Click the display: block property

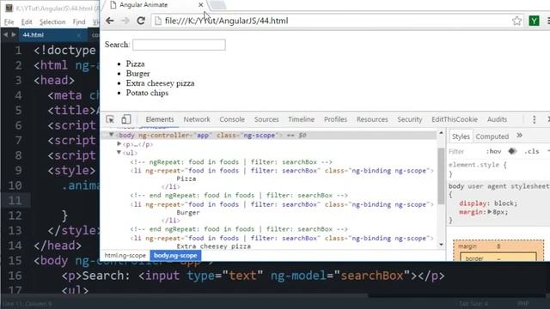point(488,203)
